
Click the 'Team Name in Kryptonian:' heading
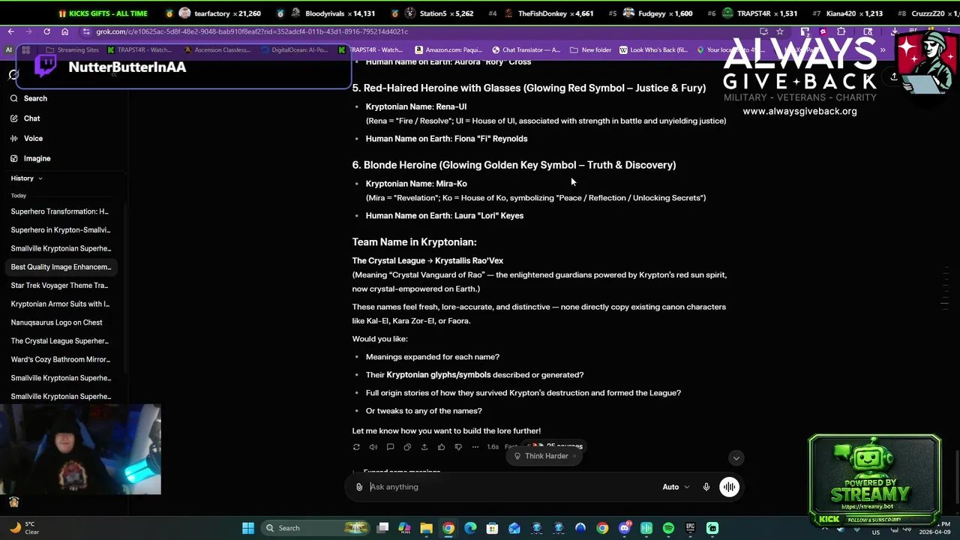[x=414, y=242]
